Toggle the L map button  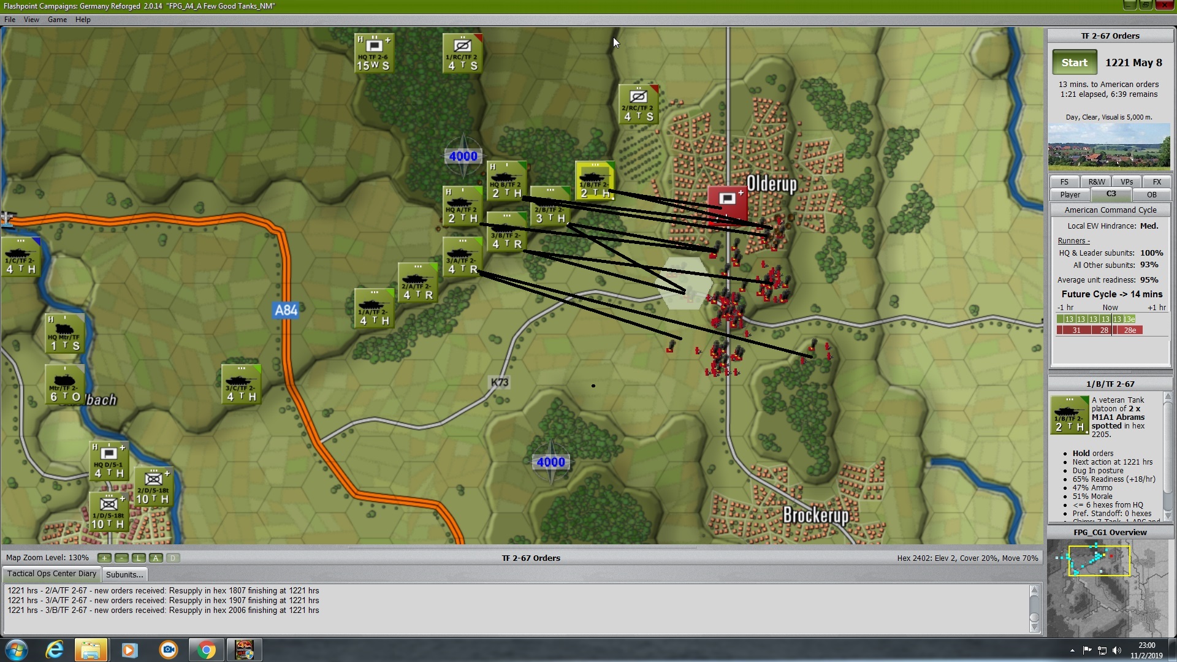coord(139,558)
